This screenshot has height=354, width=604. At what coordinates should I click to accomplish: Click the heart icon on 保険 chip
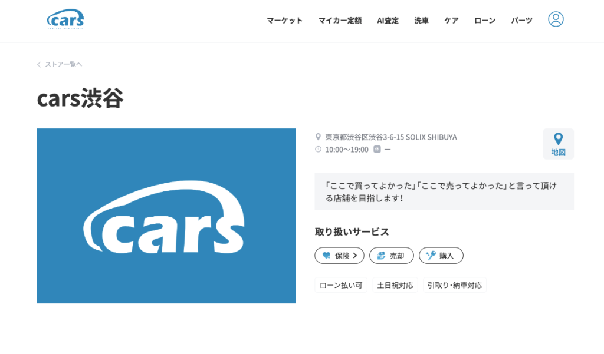point(327,256)
